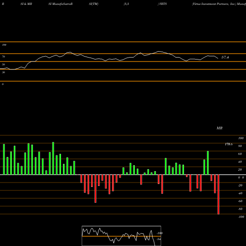Click the RSI axis label 70
This screenshot has height=246, width=246.
click(x=3, y=57)
